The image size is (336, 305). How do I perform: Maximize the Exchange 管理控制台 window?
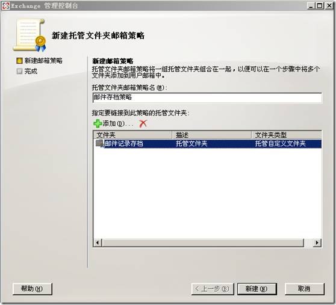click(x=320, y=5)
